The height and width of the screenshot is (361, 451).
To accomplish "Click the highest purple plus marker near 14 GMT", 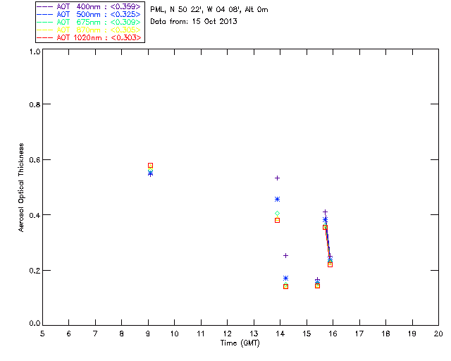I will pyautogui.click(x=277, y=178).
